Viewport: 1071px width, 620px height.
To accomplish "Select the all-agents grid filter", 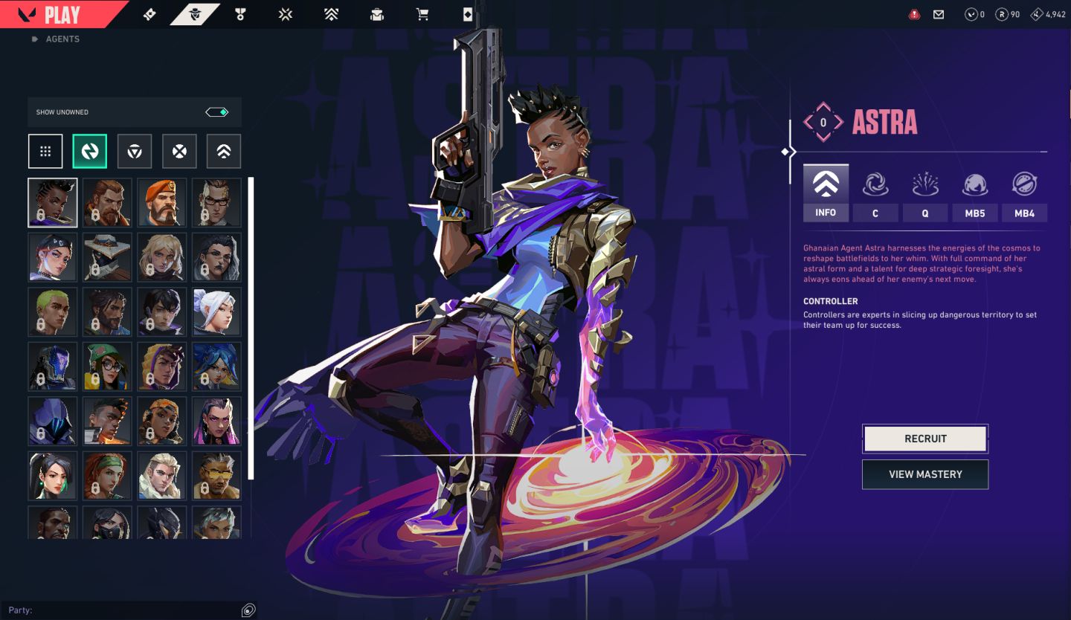I will click(x=45, y=152).
